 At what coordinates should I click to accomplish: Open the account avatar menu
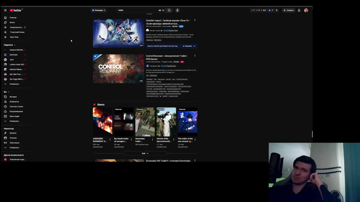[x=306, y=10]
